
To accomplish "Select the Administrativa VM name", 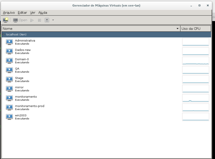I will pyautogui.click(x=25, y=41).
